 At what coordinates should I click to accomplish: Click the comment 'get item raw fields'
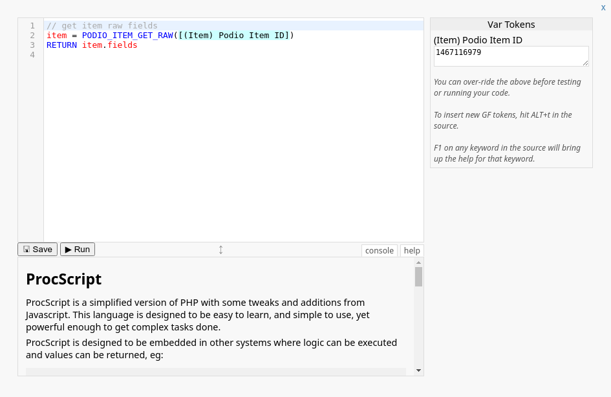pyautogui.click(x=109, y=26)
